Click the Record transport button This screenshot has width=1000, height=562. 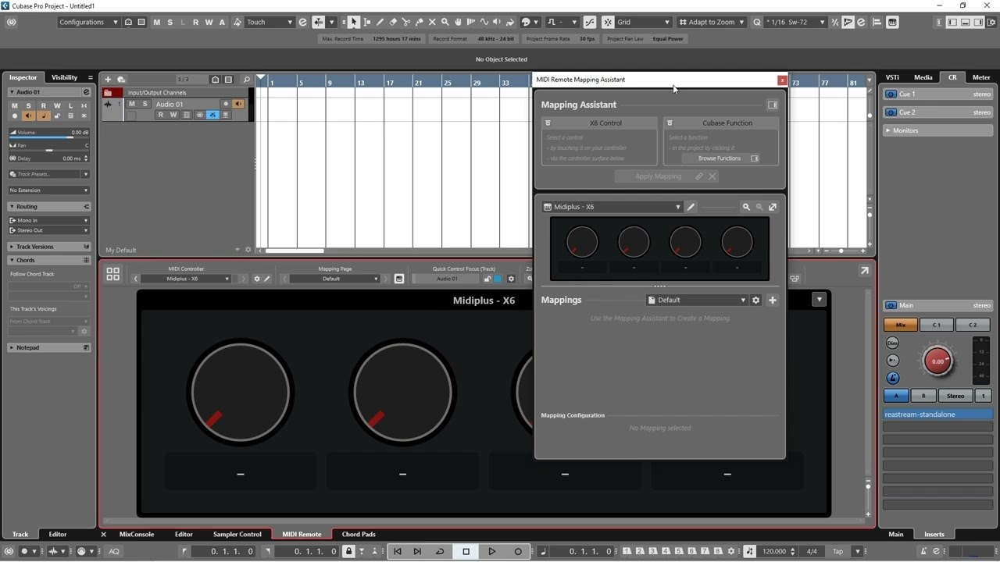[518, 551]
